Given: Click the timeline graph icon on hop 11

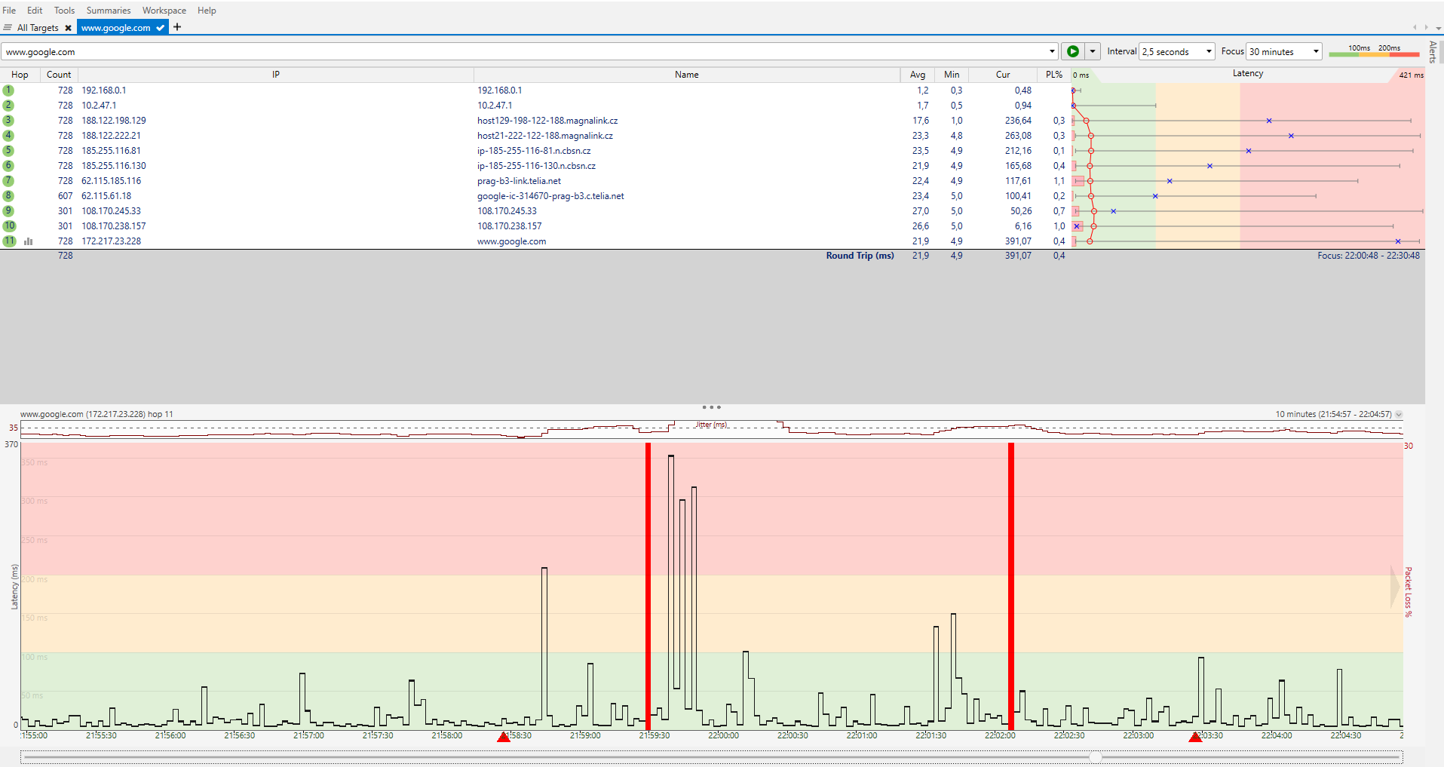Looking at the screenshot, I should [29, 241].
